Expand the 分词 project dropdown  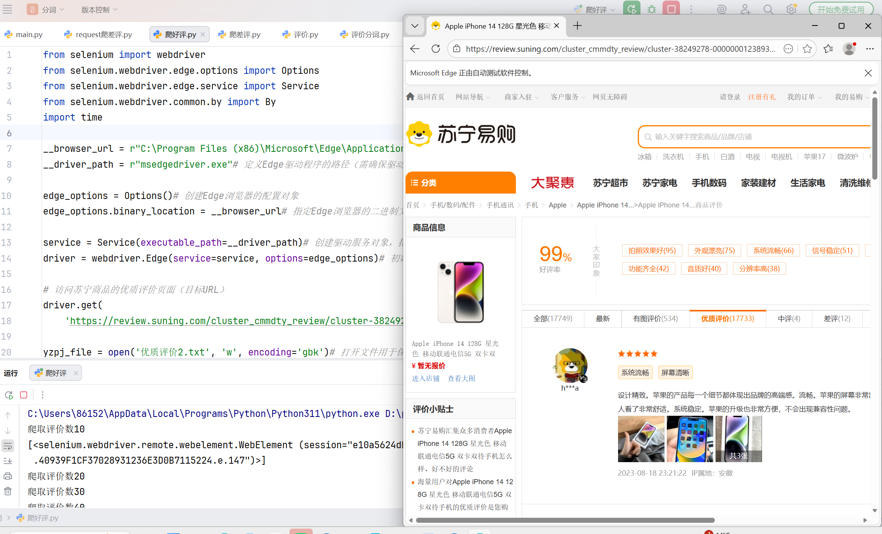coord(46,10)
